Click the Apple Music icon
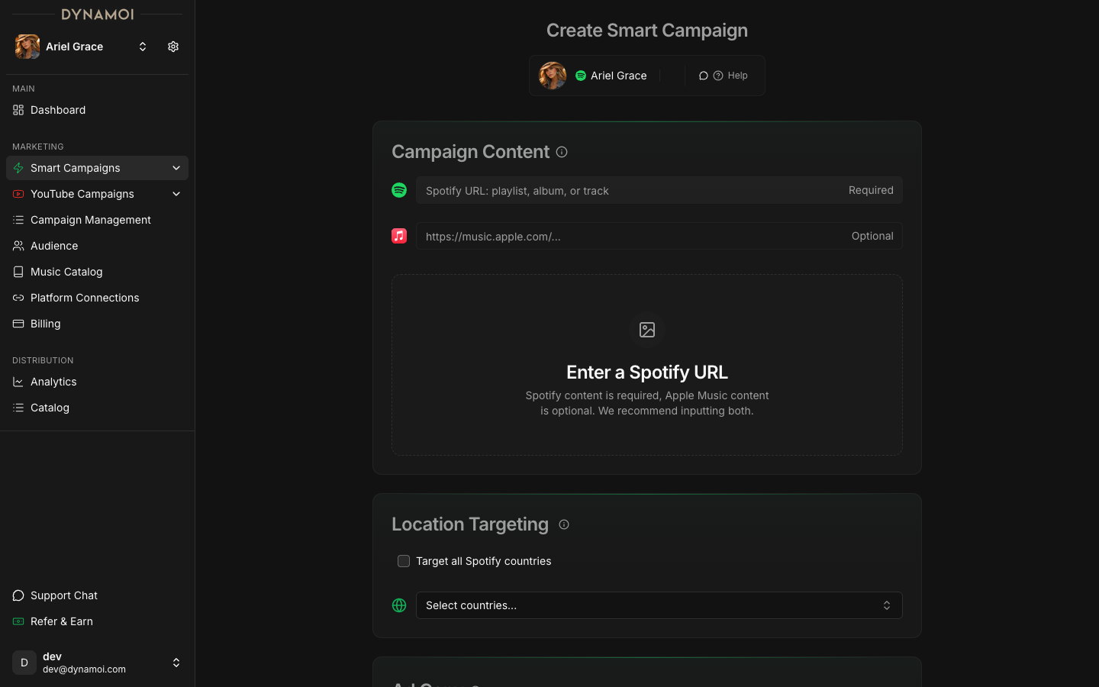This screenshot has width=1099, height=687. pyautogui.click(x=399, y=236)
